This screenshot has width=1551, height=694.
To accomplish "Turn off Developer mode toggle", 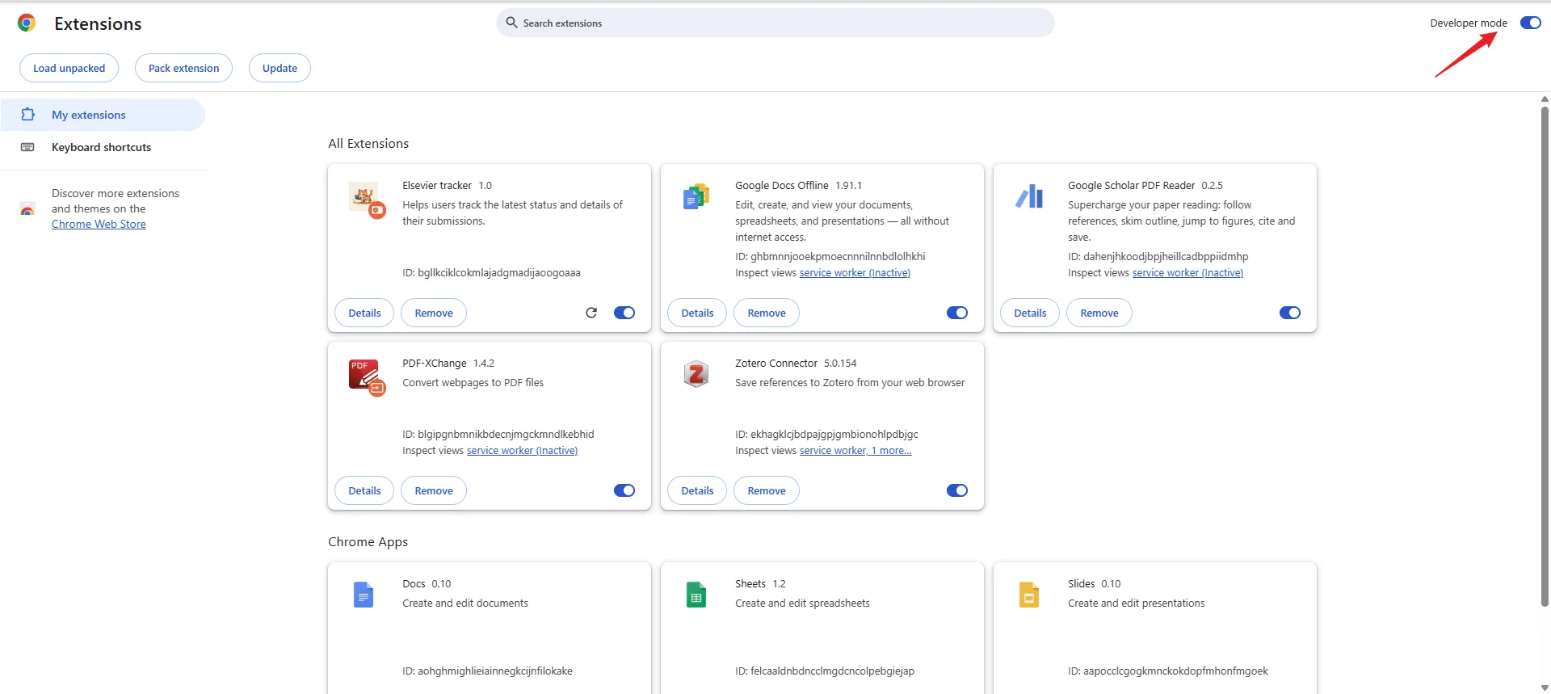I will (1530, 23).
